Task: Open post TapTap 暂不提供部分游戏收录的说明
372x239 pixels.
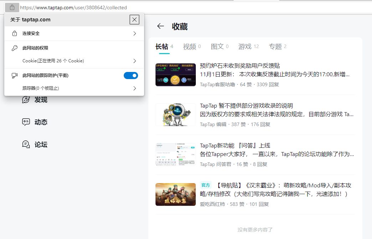Action: [246, 106]
